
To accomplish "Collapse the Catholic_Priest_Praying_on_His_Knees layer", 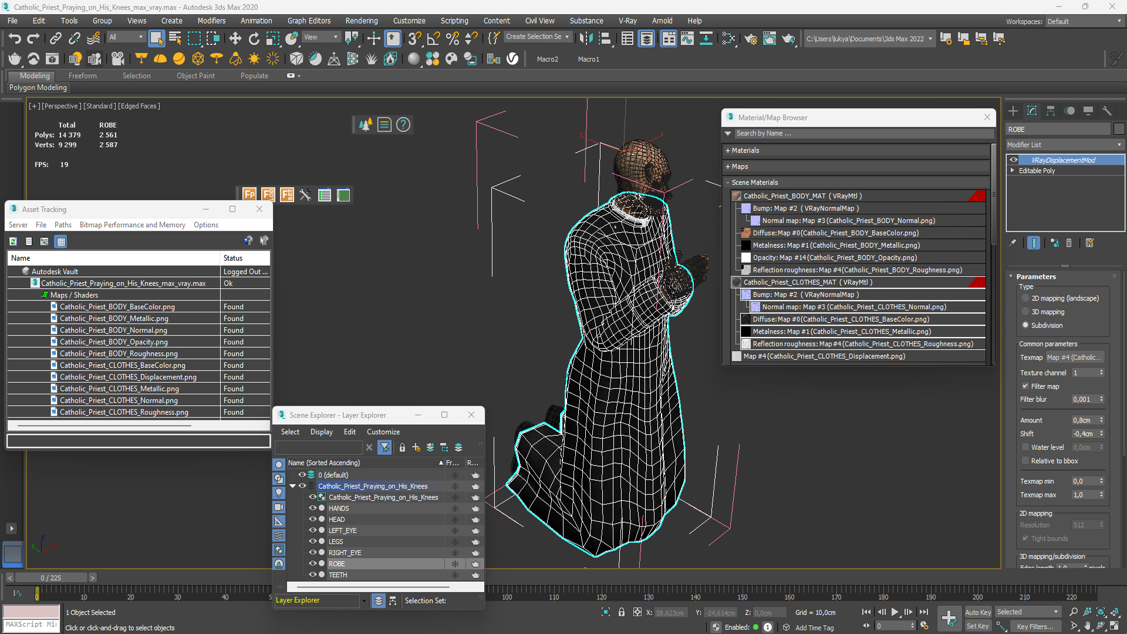I will click(x=292, y=486).
